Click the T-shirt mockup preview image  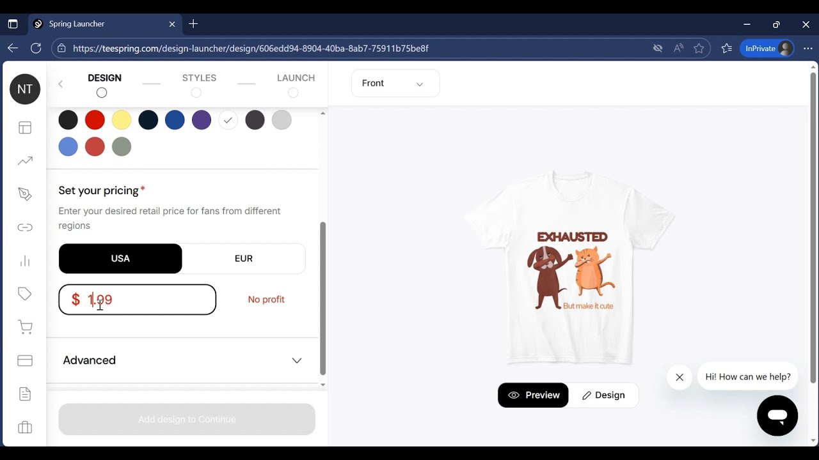tap(569, 267)
